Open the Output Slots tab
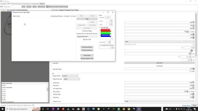Screen dimensions: 198x111 tap(26, 4)
